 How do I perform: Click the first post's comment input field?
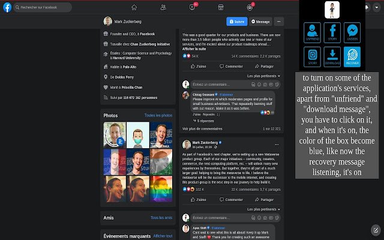coord(236,85)
